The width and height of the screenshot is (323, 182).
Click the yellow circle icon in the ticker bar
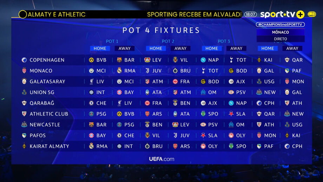click(x=23, y=14)
